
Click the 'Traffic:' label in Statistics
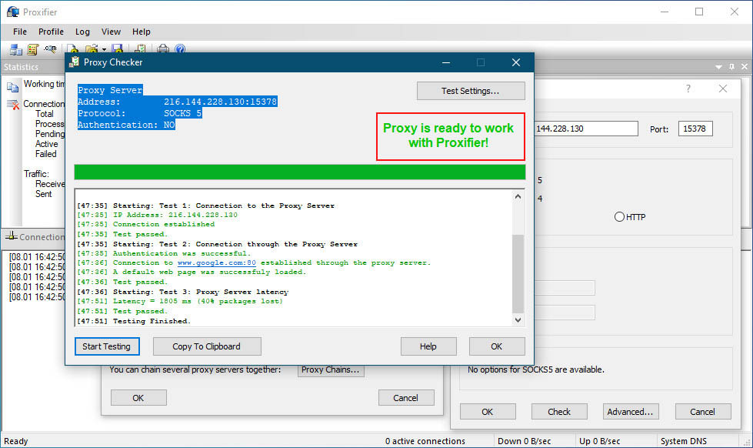36,173
